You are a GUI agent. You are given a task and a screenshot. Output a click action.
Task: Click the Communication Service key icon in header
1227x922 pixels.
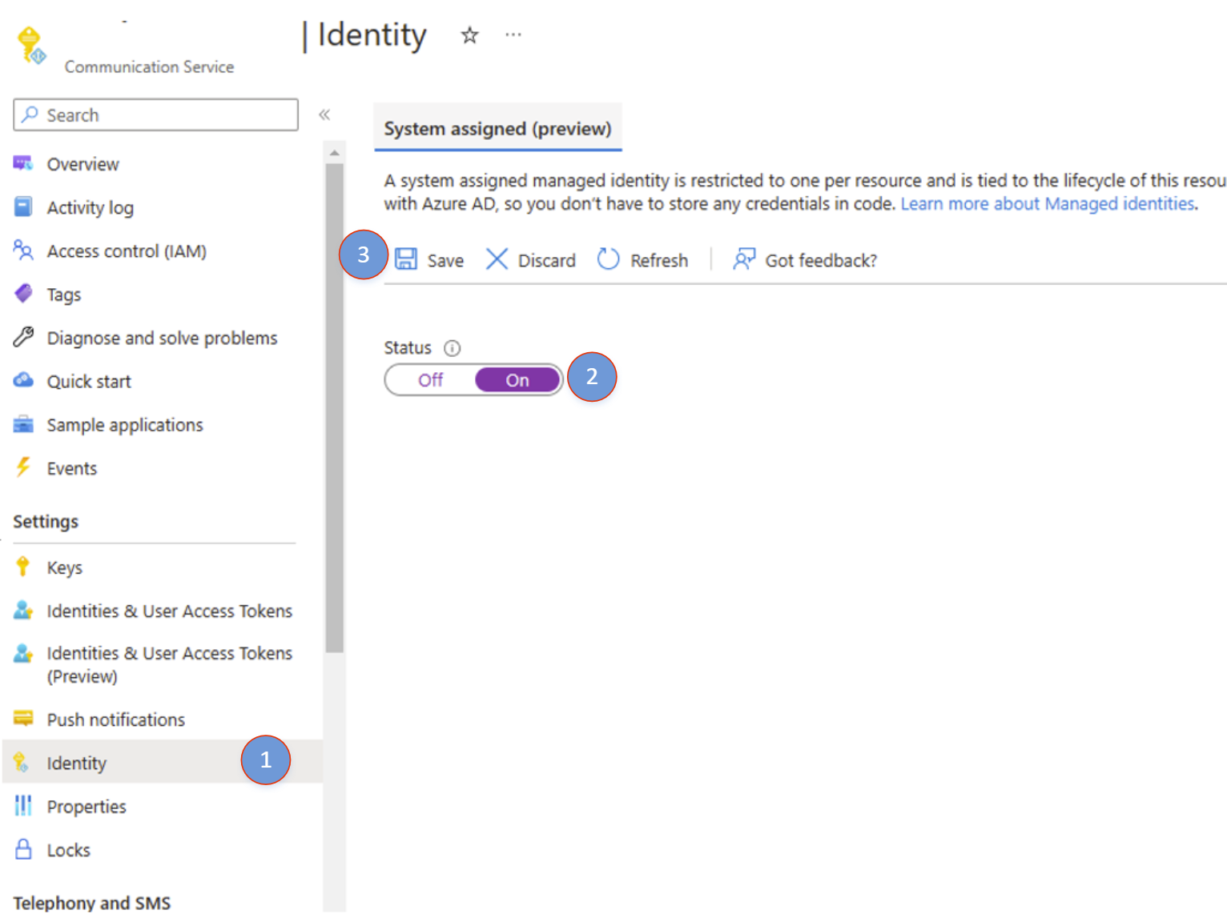pos(31,45)
